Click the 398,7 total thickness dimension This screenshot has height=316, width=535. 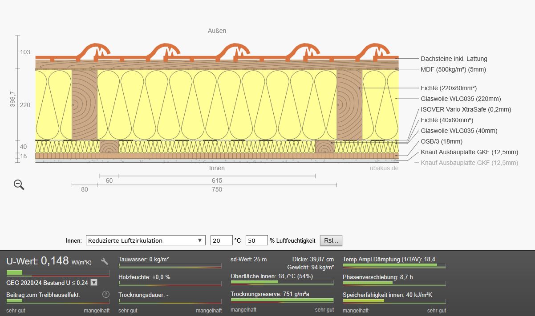click(x=12, y=100)
